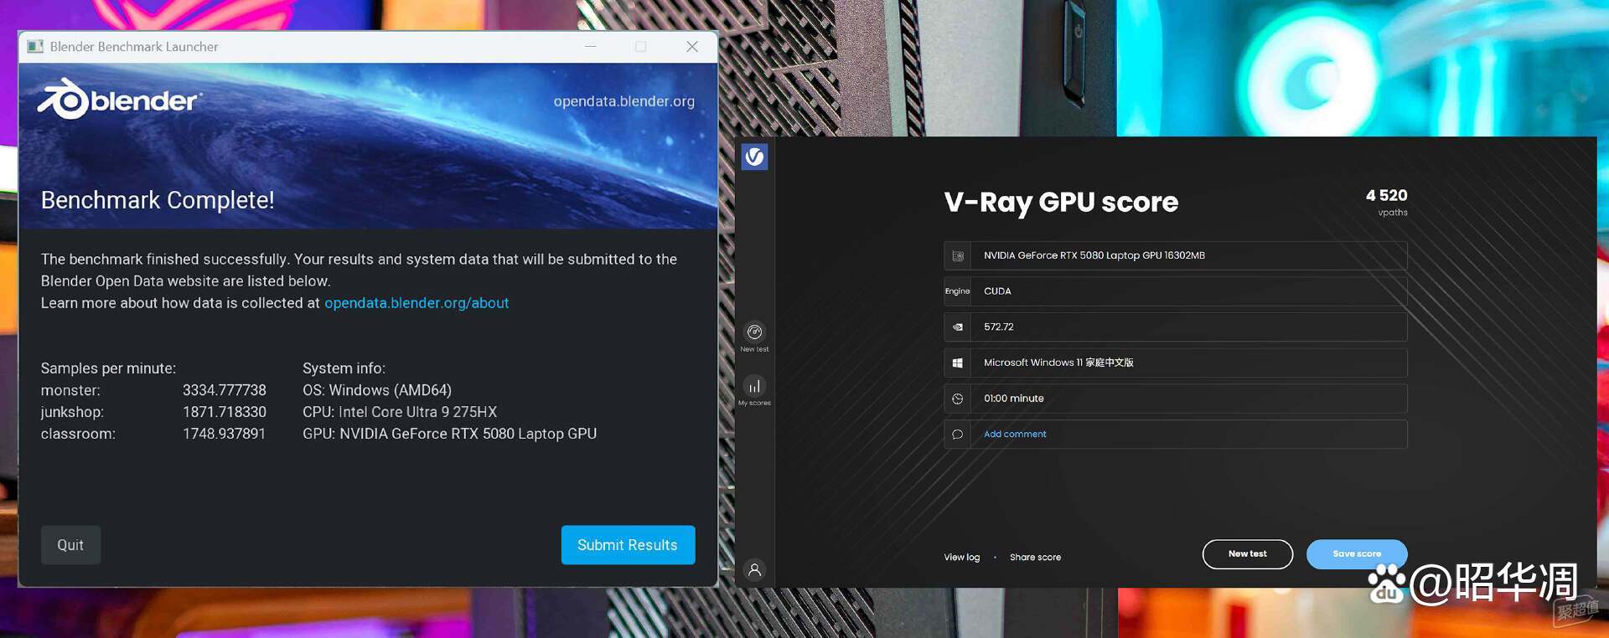Click the Windows logo icon in V-Ray results

[x=958, y=363]
